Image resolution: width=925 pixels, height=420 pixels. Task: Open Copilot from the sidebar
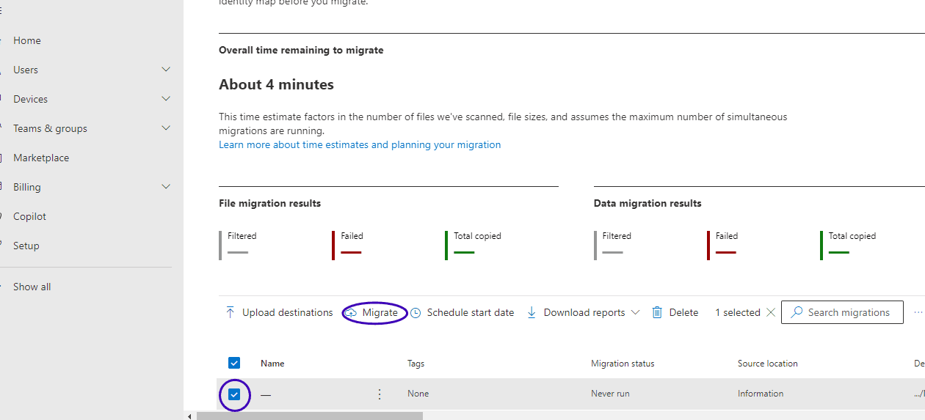[x=29, y=216]
